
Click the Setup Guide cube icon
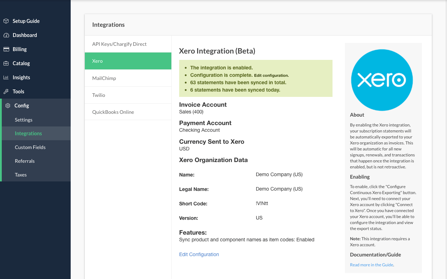(6, 21)
